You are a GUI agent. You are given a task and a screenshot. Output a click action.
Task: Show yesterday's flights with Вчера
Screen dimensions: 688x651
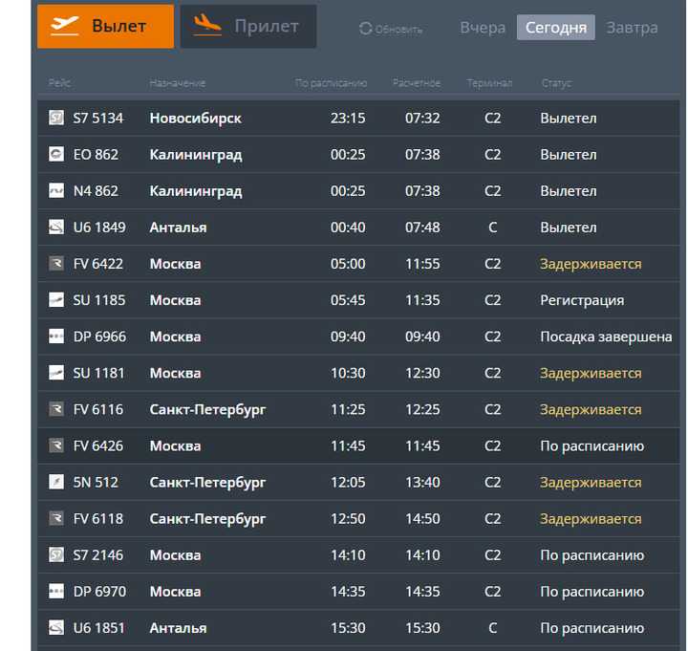[483, 28]
